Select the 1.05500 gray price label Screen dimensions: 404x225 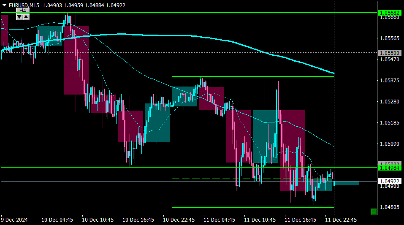390,53
